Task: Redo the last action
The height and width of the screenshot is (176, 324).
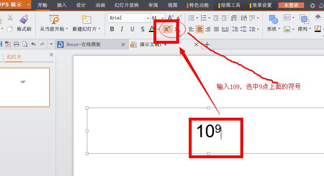Action: [x=42, y=44]
